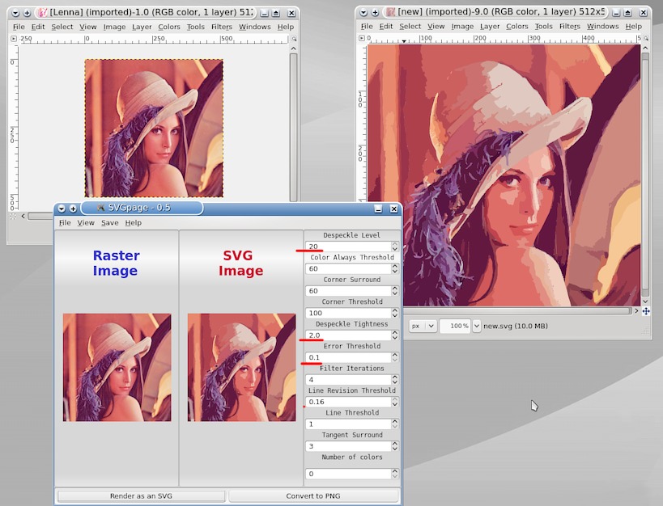663x506 pixels.
Task: Click the Corner Threshold value field
Action: 348,313
